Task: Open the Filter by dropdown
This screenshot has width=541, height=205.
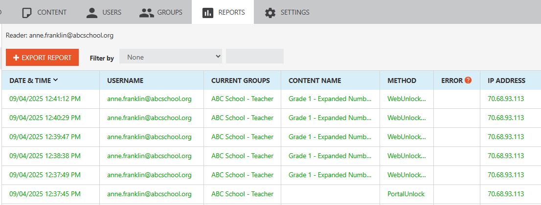Action: (171, 57)
